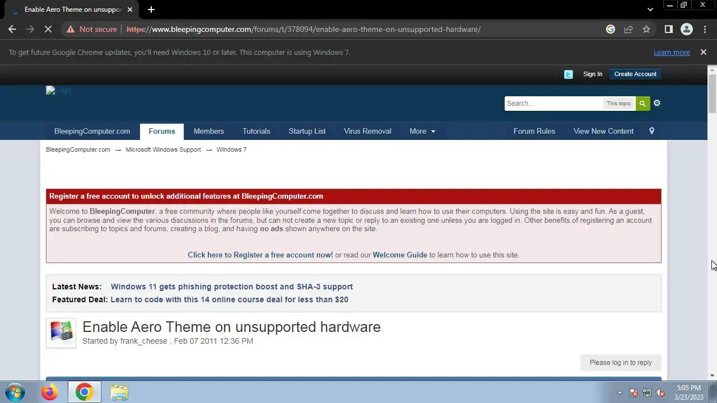The width and height of the screenshot is (717, 403).
Task: Change the This topic search scope
Action: point(618,103)
